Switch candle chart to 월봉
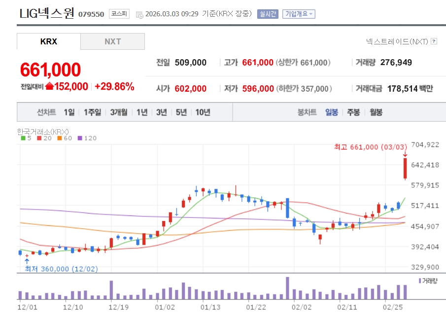446x319 pixels. tap(376, 112)
